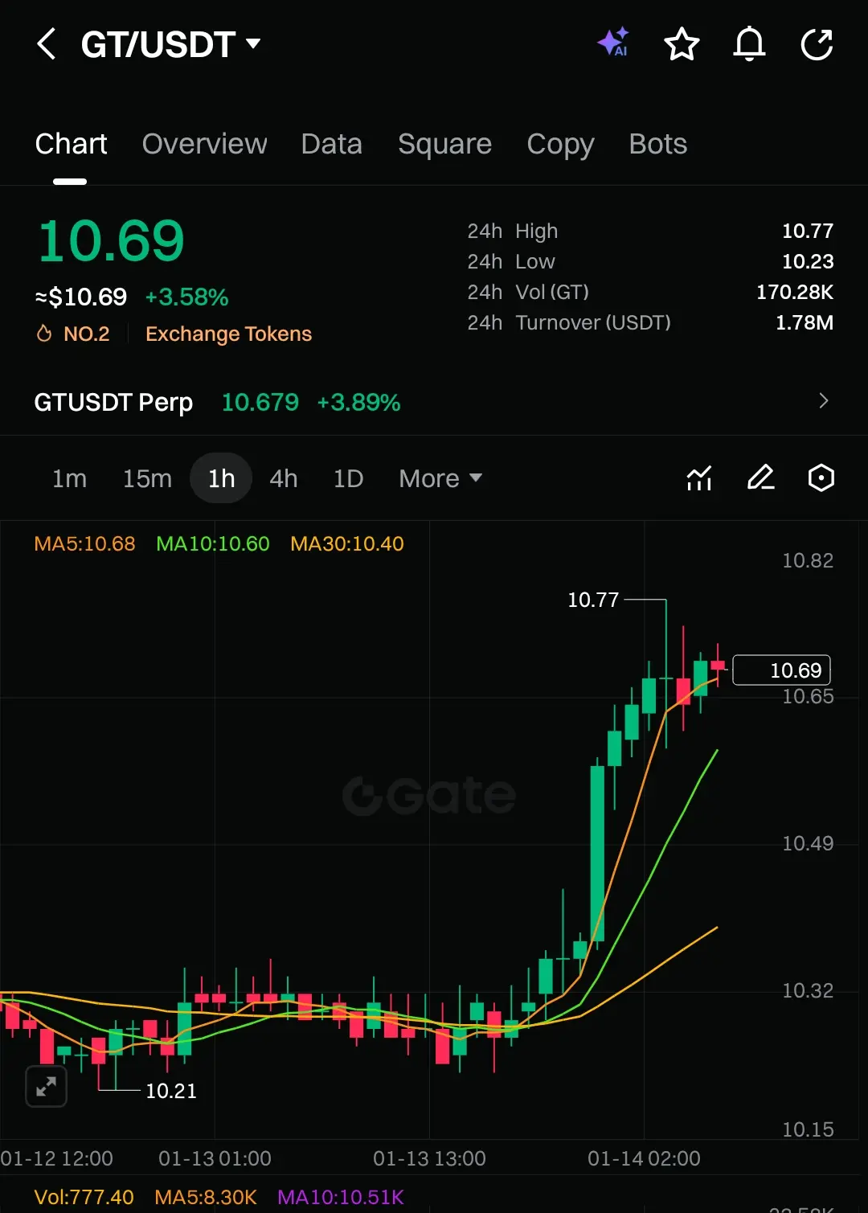The image size is (868, 1213).
Task: Tap the large 10.69 last price
Action: pyautogui.click(x=112, y=241)
